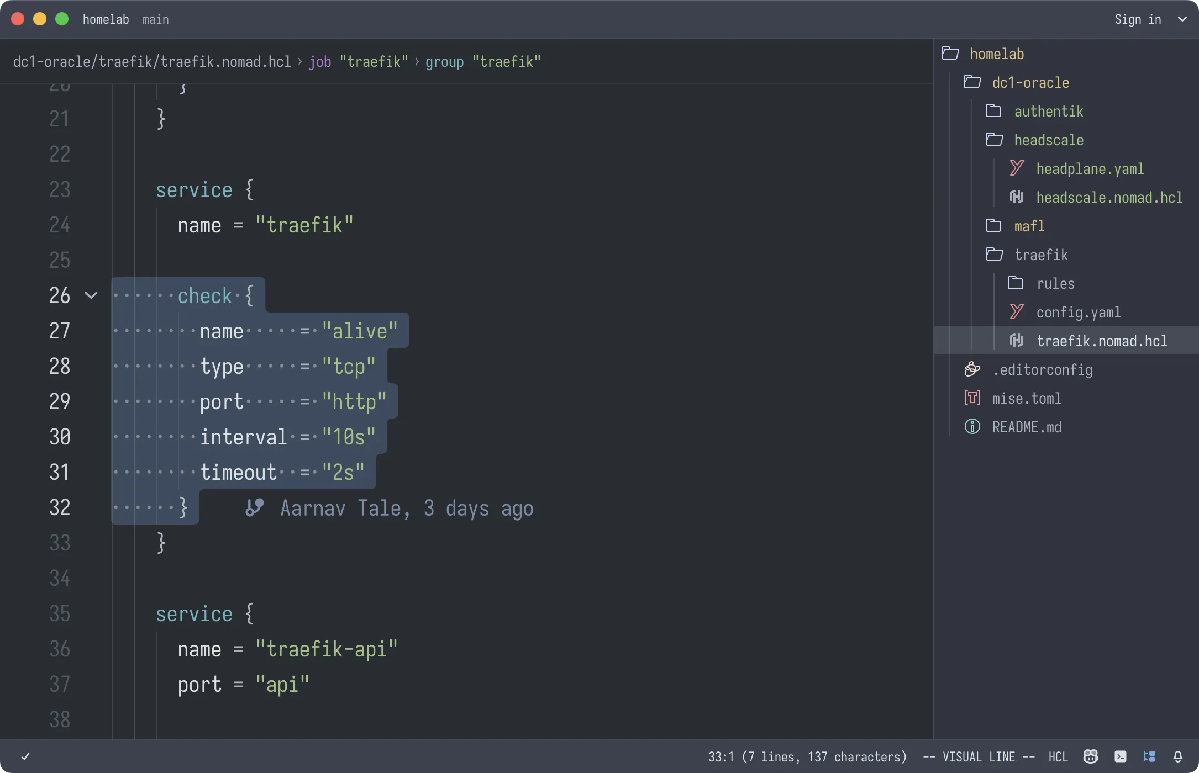
Task: Open the Copilot icon in status bar
Action: (x=1090, y=756)
